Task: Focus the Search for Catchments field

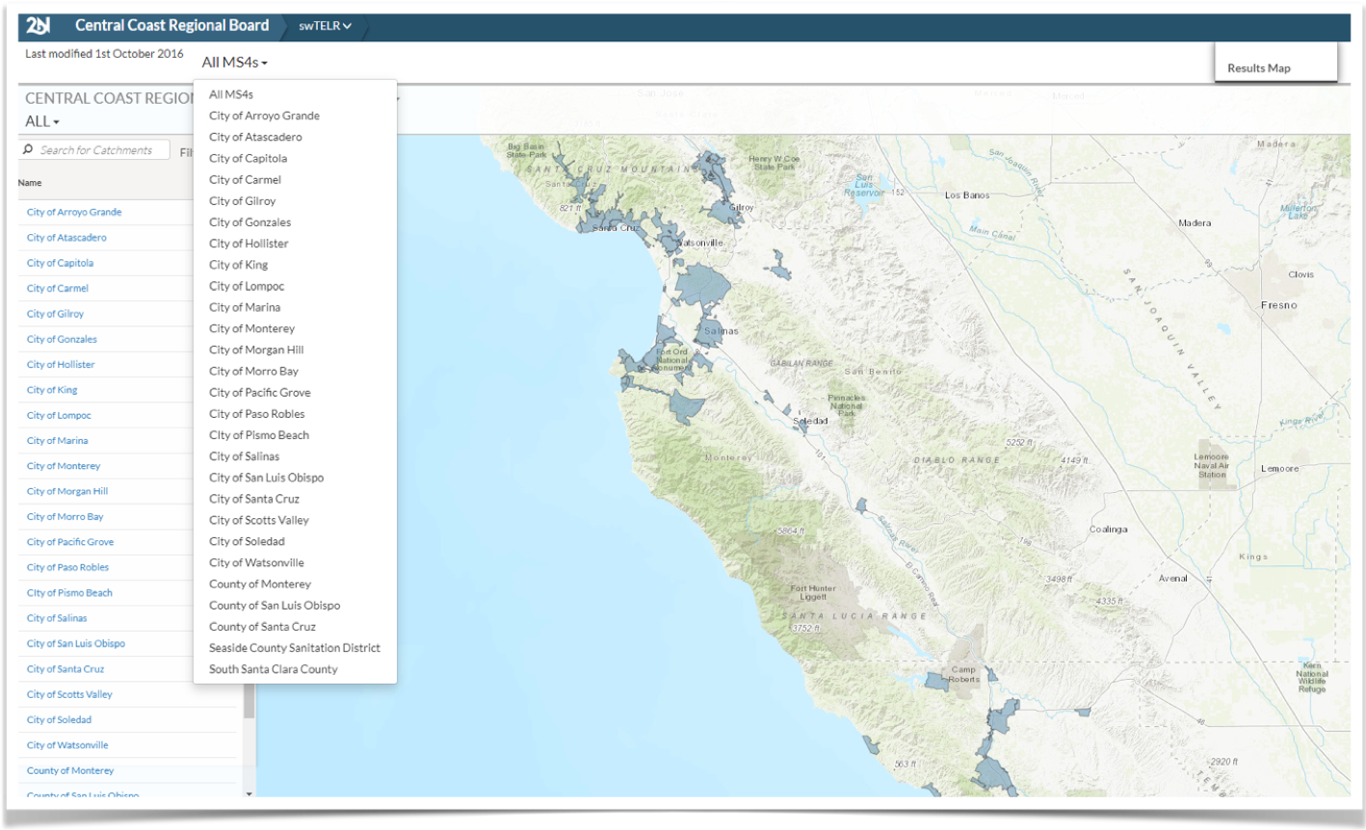Action: click(96, 150)
